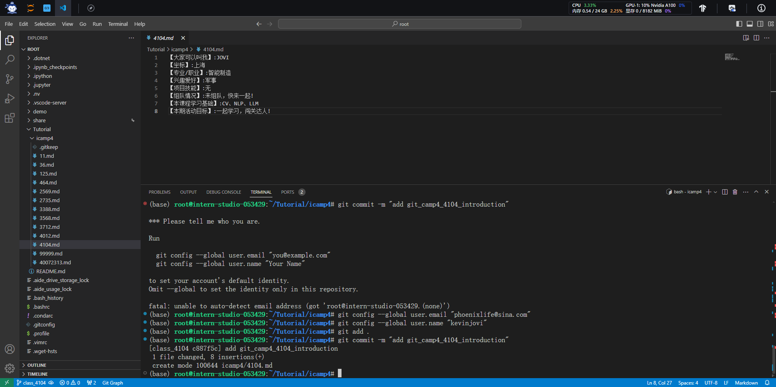The width and height of the screenshot is (776, 387).
Task: Collapse the icamp4 folder
Action: 80,138
